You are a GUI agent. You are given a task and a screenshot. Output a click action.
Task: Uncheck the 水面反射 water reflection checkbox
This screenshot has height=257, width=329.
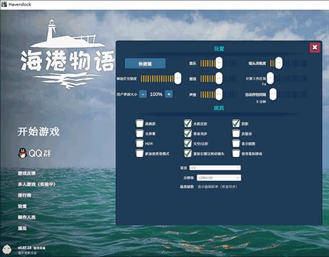(x=188, y=123)
